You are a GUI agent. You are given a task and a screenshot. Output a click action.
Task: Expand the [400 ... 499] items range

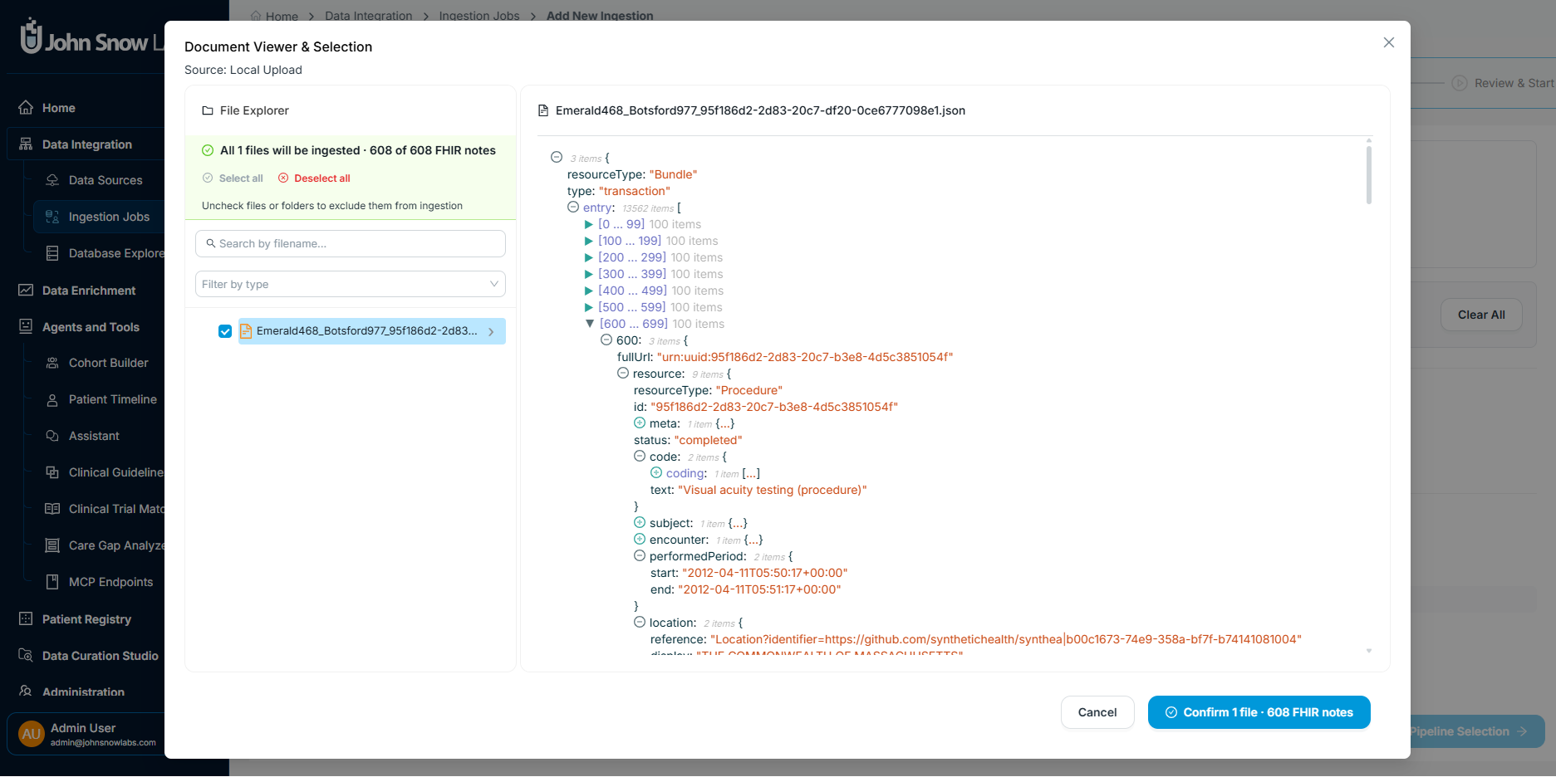tap(589, 291)
